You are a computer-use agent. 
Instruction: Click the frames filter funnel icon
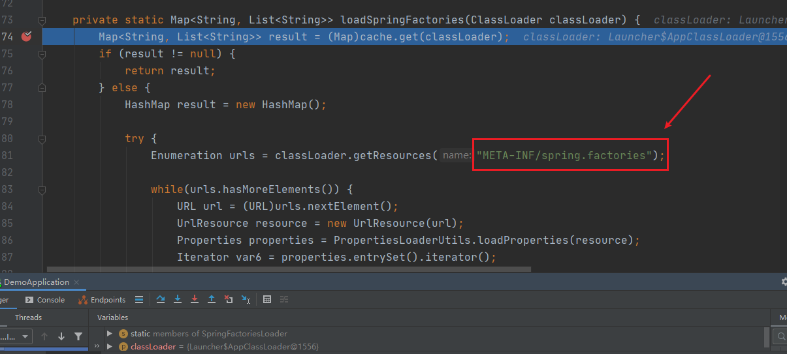(x=78, y=336)
